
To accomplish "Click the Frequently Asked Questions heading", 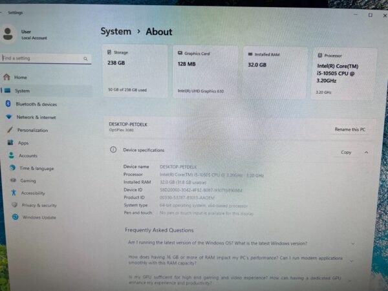I will pyautogui.click(x=159, y=230).
